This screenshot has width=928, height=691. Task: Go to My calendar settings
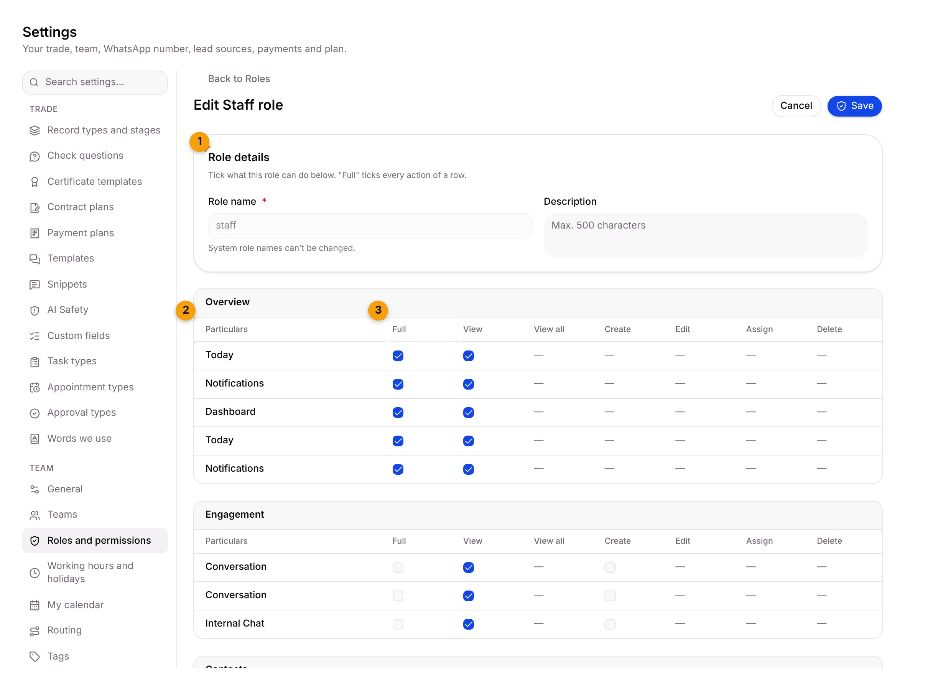coord(95,605)
